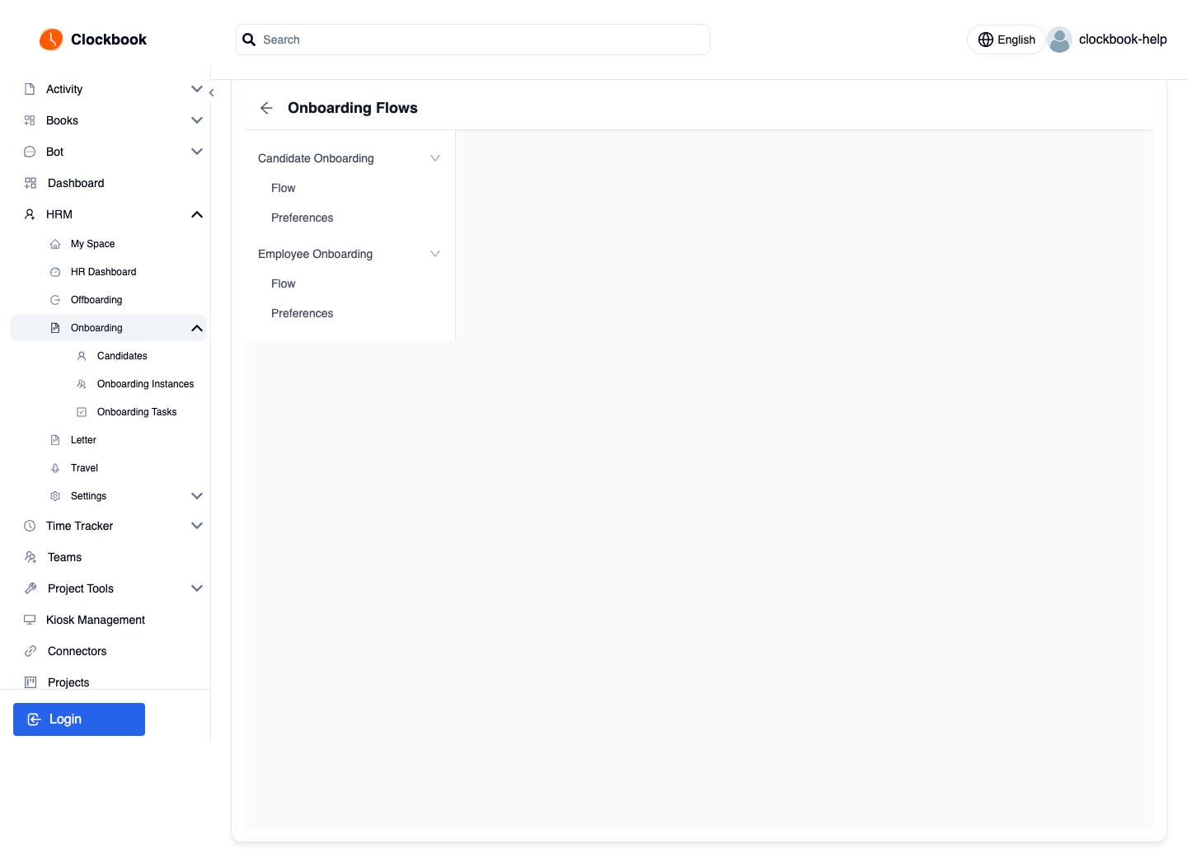Open HR Dashboard link
The width and height of the screenshot is (1187, 862).
(x=104, y=272)
